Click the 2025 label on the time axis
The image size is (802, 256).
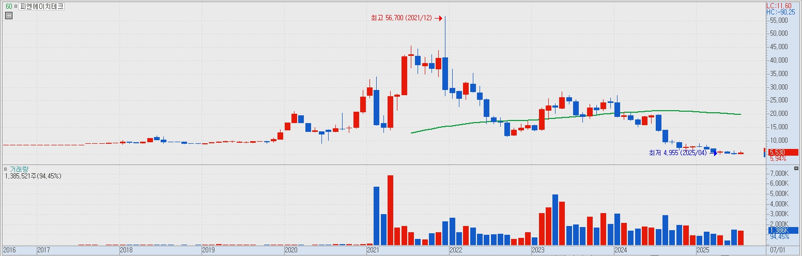pos(703,250)
